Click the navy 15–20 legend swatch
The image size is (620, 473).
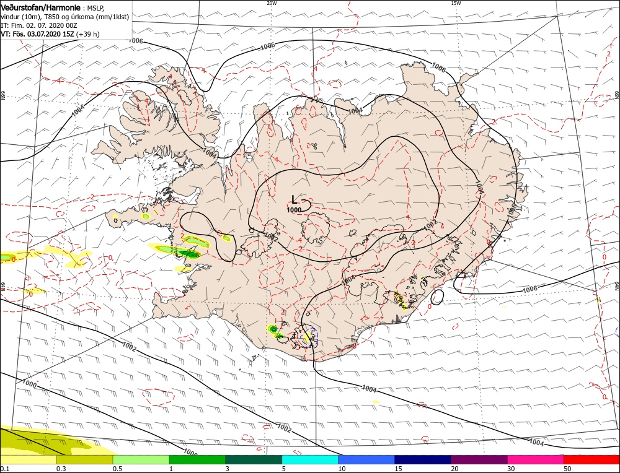tap(423, 459)
